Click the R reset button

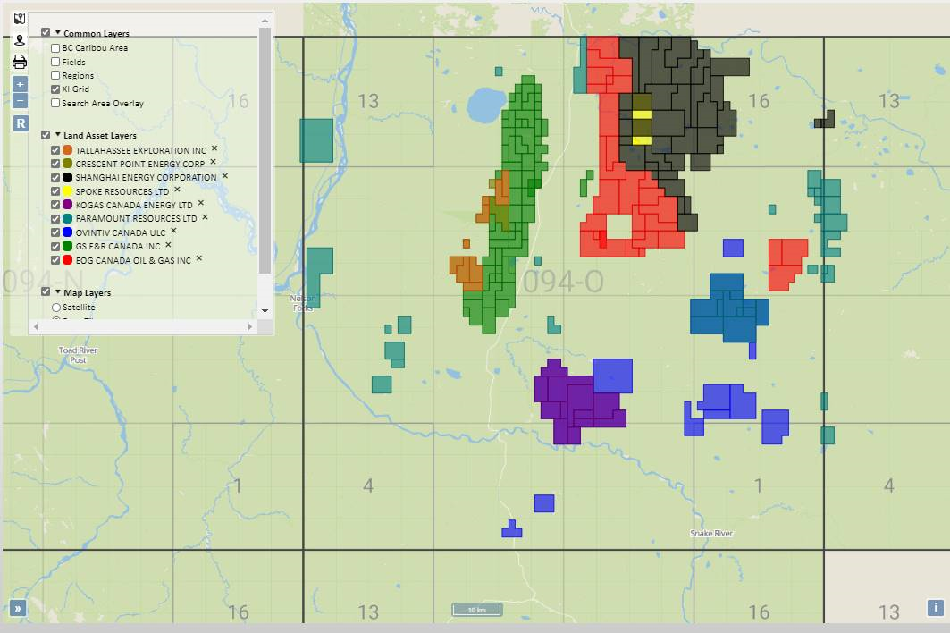pyautogui.click(x=21, y=123)
